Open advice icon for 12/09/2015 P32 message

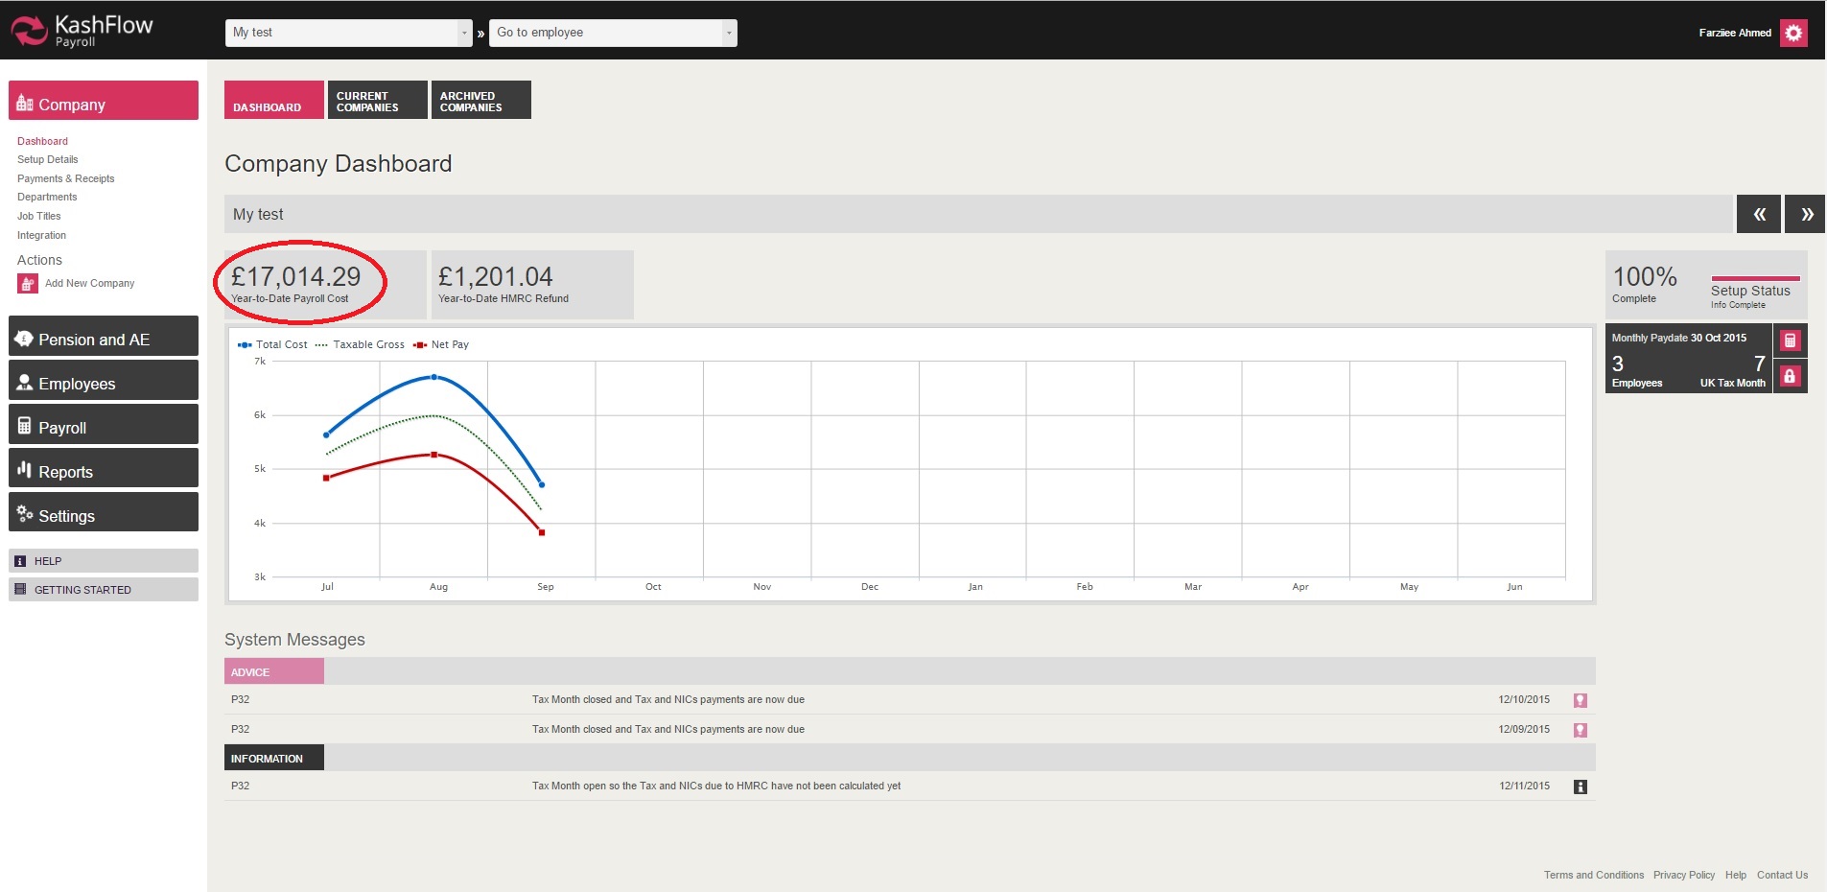click(1580, 730)
